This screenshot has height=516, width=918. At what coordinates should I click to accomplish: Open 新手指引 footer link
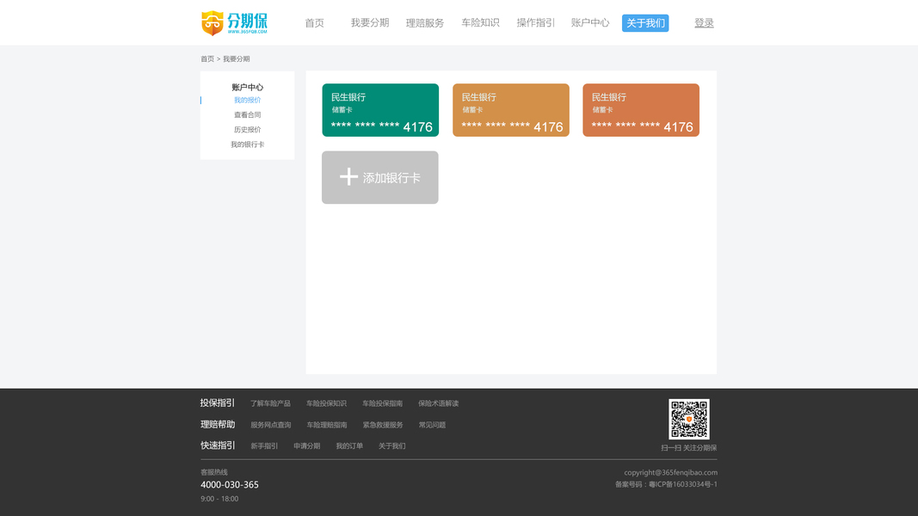click(x=264, y=445)
